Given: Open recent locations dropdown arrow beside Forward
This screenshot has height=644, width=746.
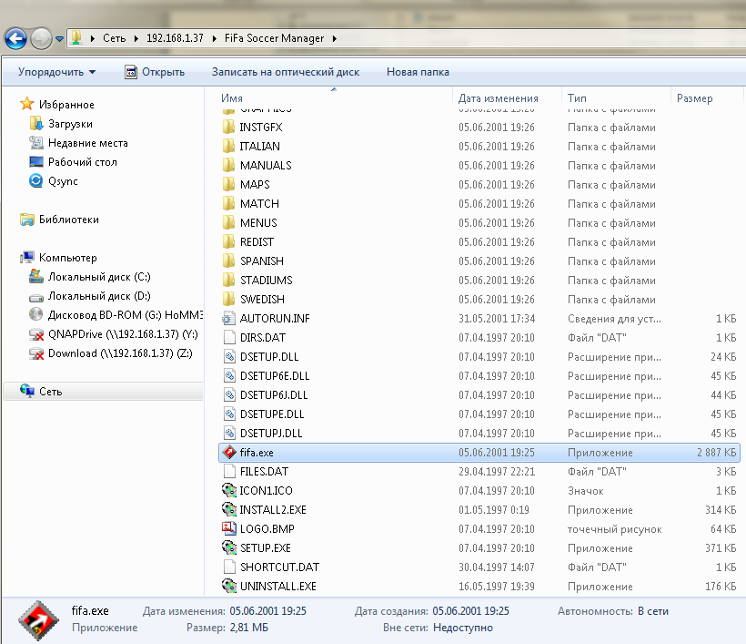Looking at the screenshot, I should (x=59, y=38).
